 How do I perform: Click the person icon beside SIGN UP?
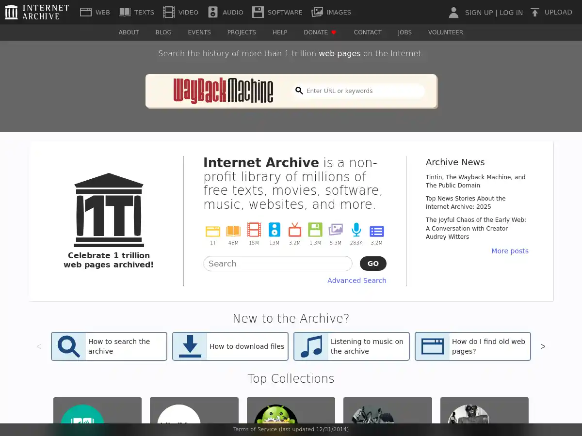(453, 13)
